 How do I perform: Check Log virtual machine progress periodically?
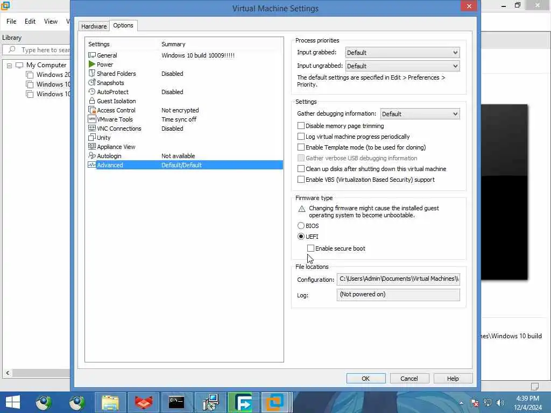[301, 136]
